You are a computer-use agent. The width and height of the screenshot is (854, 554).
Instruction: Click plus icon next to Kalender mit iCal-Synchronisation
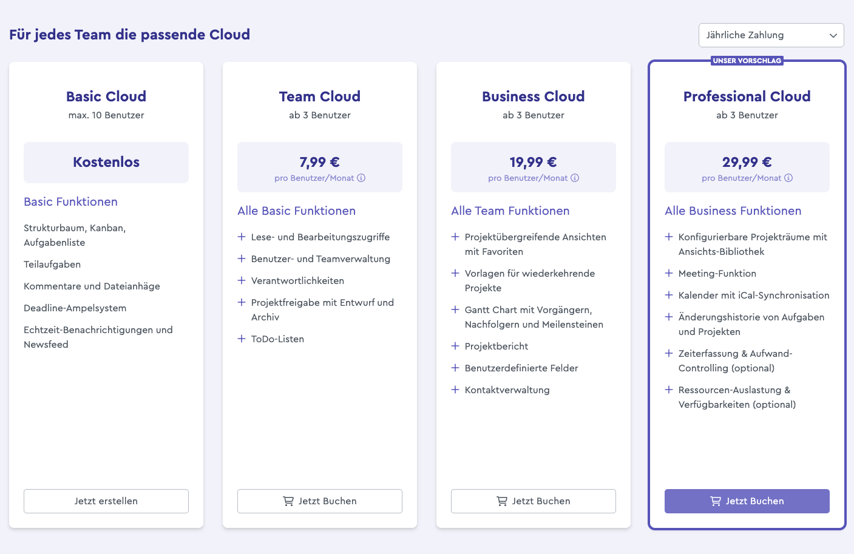[x=669, y=295]
